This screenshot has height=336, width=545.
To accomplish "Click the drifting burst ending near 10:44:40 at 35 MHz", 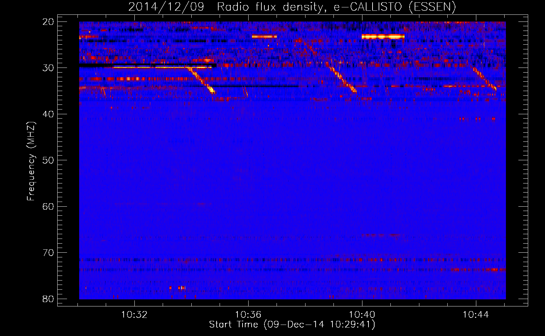I will pos(485,79).
